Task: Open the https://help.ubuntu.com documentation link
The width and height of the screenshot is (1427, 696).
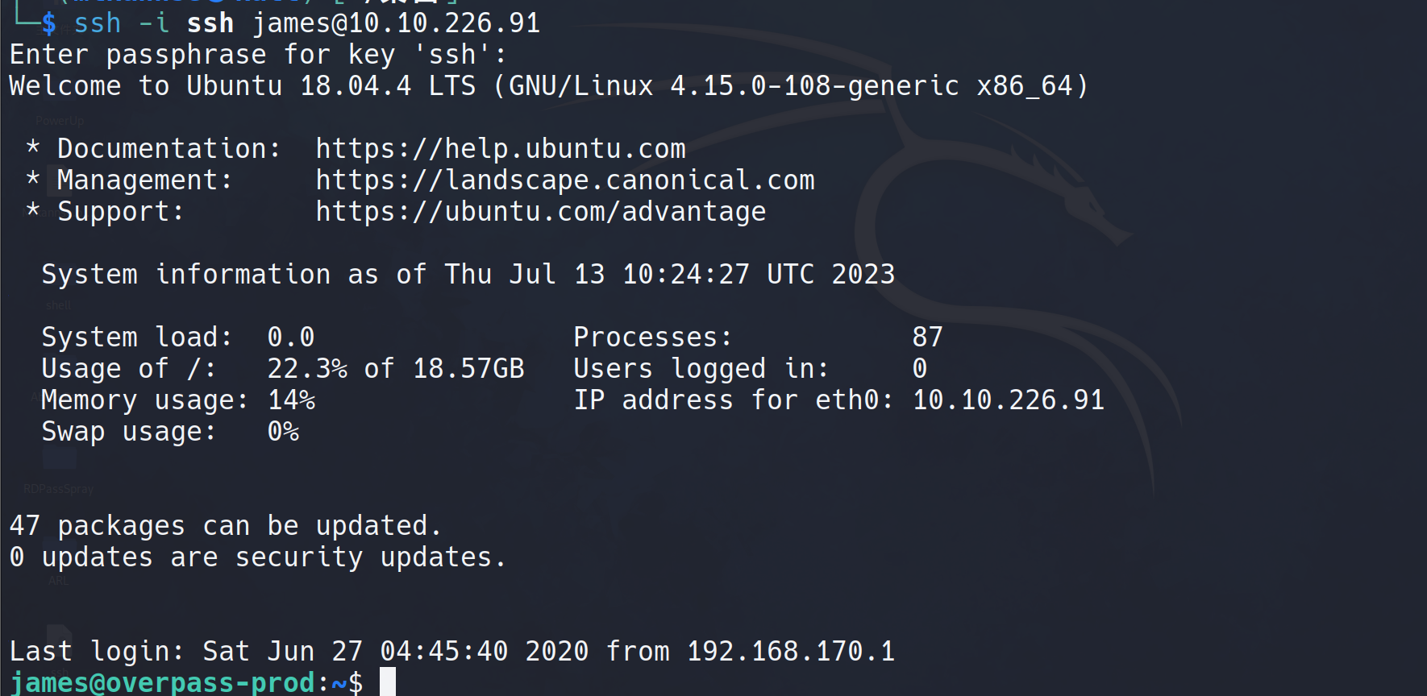Action: [500, 149]
